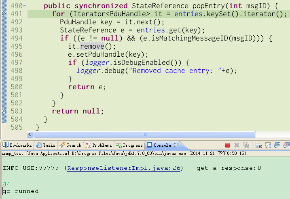290x199 pixels.
Task: Collapse the popEntry method at line 490
Action: (25, 6)
